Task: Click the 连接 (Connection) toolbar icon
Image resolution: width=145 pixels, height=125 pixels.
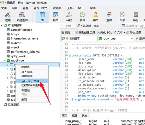Action: point(8,17)
